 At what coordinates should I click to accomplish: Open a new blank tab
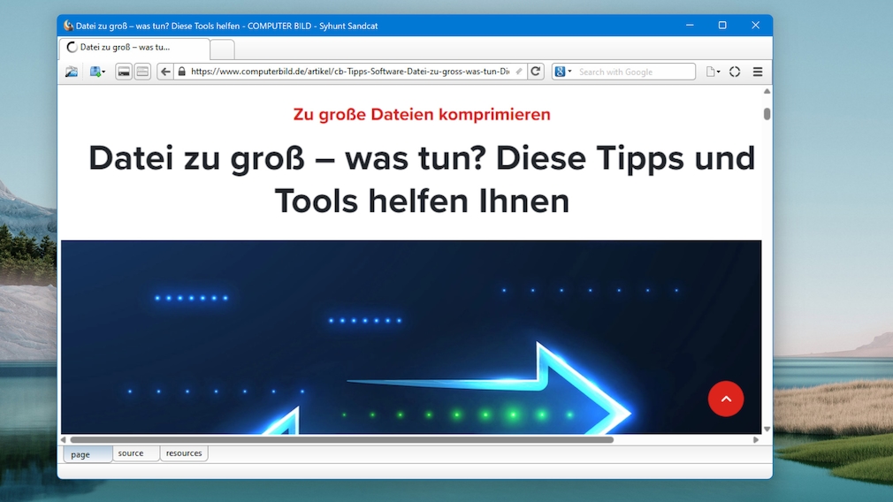tap(222, 49)
